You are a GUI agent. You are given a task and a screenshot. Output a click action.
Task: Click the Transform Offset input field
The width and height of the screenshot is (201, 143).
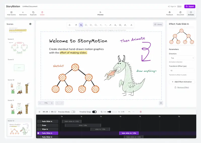click(181, 70)
